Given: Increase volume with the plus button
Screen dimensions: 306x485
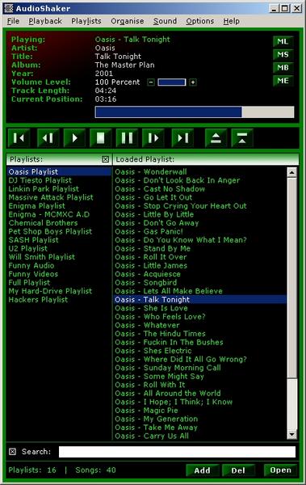Looking at the screenshot, I should coord(193,82).
